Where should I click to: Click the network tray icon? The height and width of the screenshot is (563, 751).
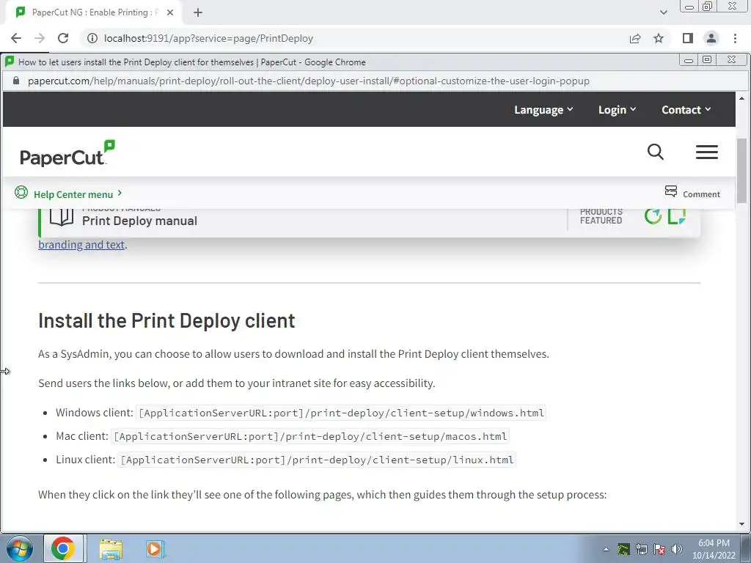(x=641, y=549)
